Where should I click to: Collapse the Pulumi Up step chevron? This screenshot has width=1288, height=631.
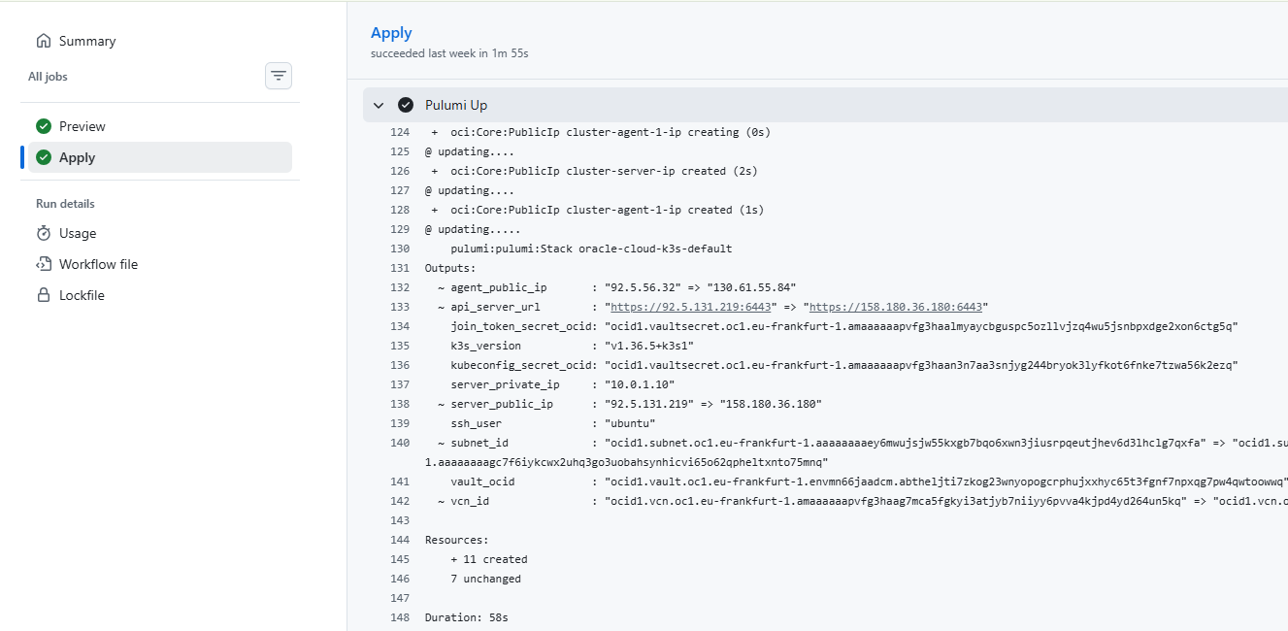click(x=379, y=105)
